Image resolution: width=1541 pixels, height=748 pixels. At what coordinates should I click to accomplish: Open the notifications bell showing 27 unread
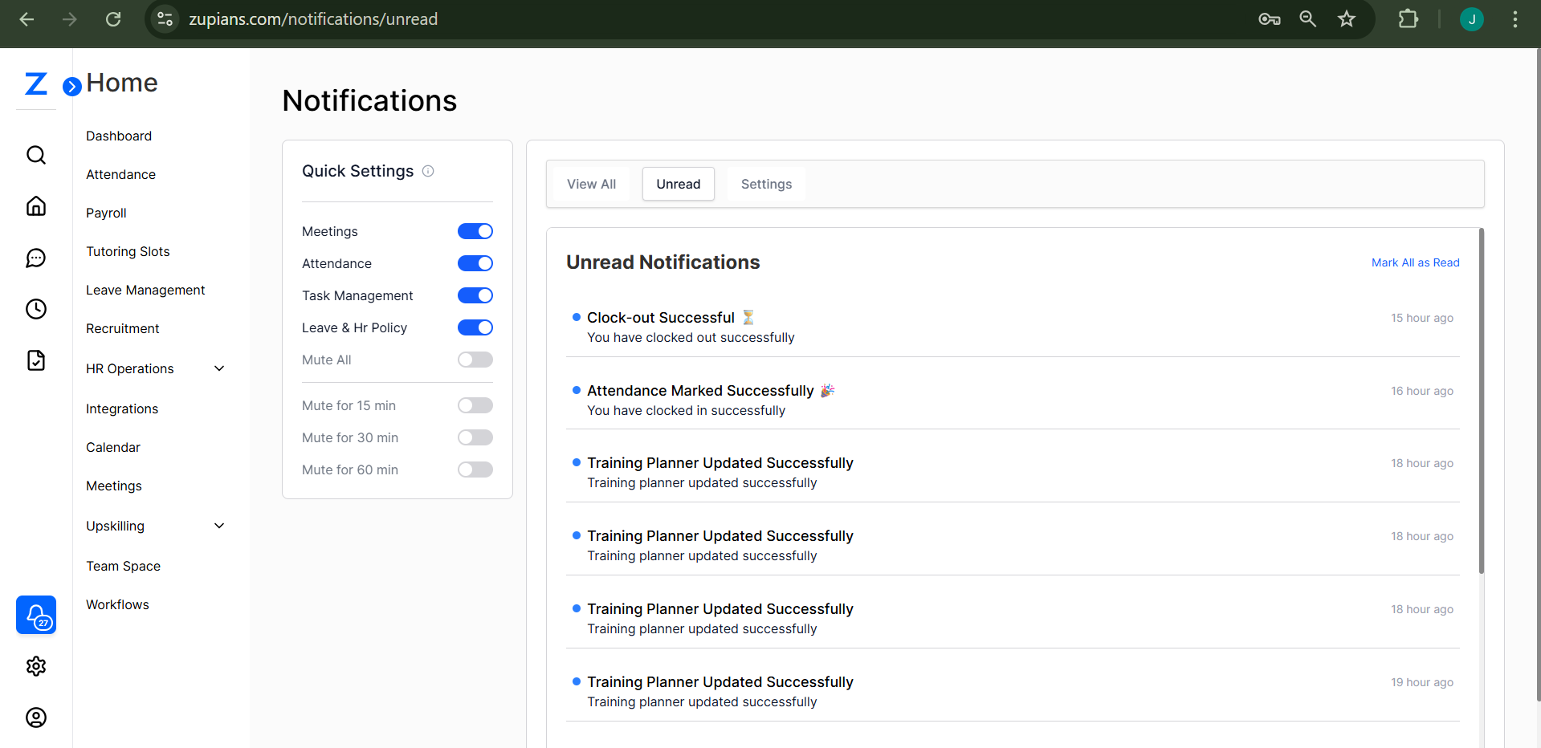[35, 615]
